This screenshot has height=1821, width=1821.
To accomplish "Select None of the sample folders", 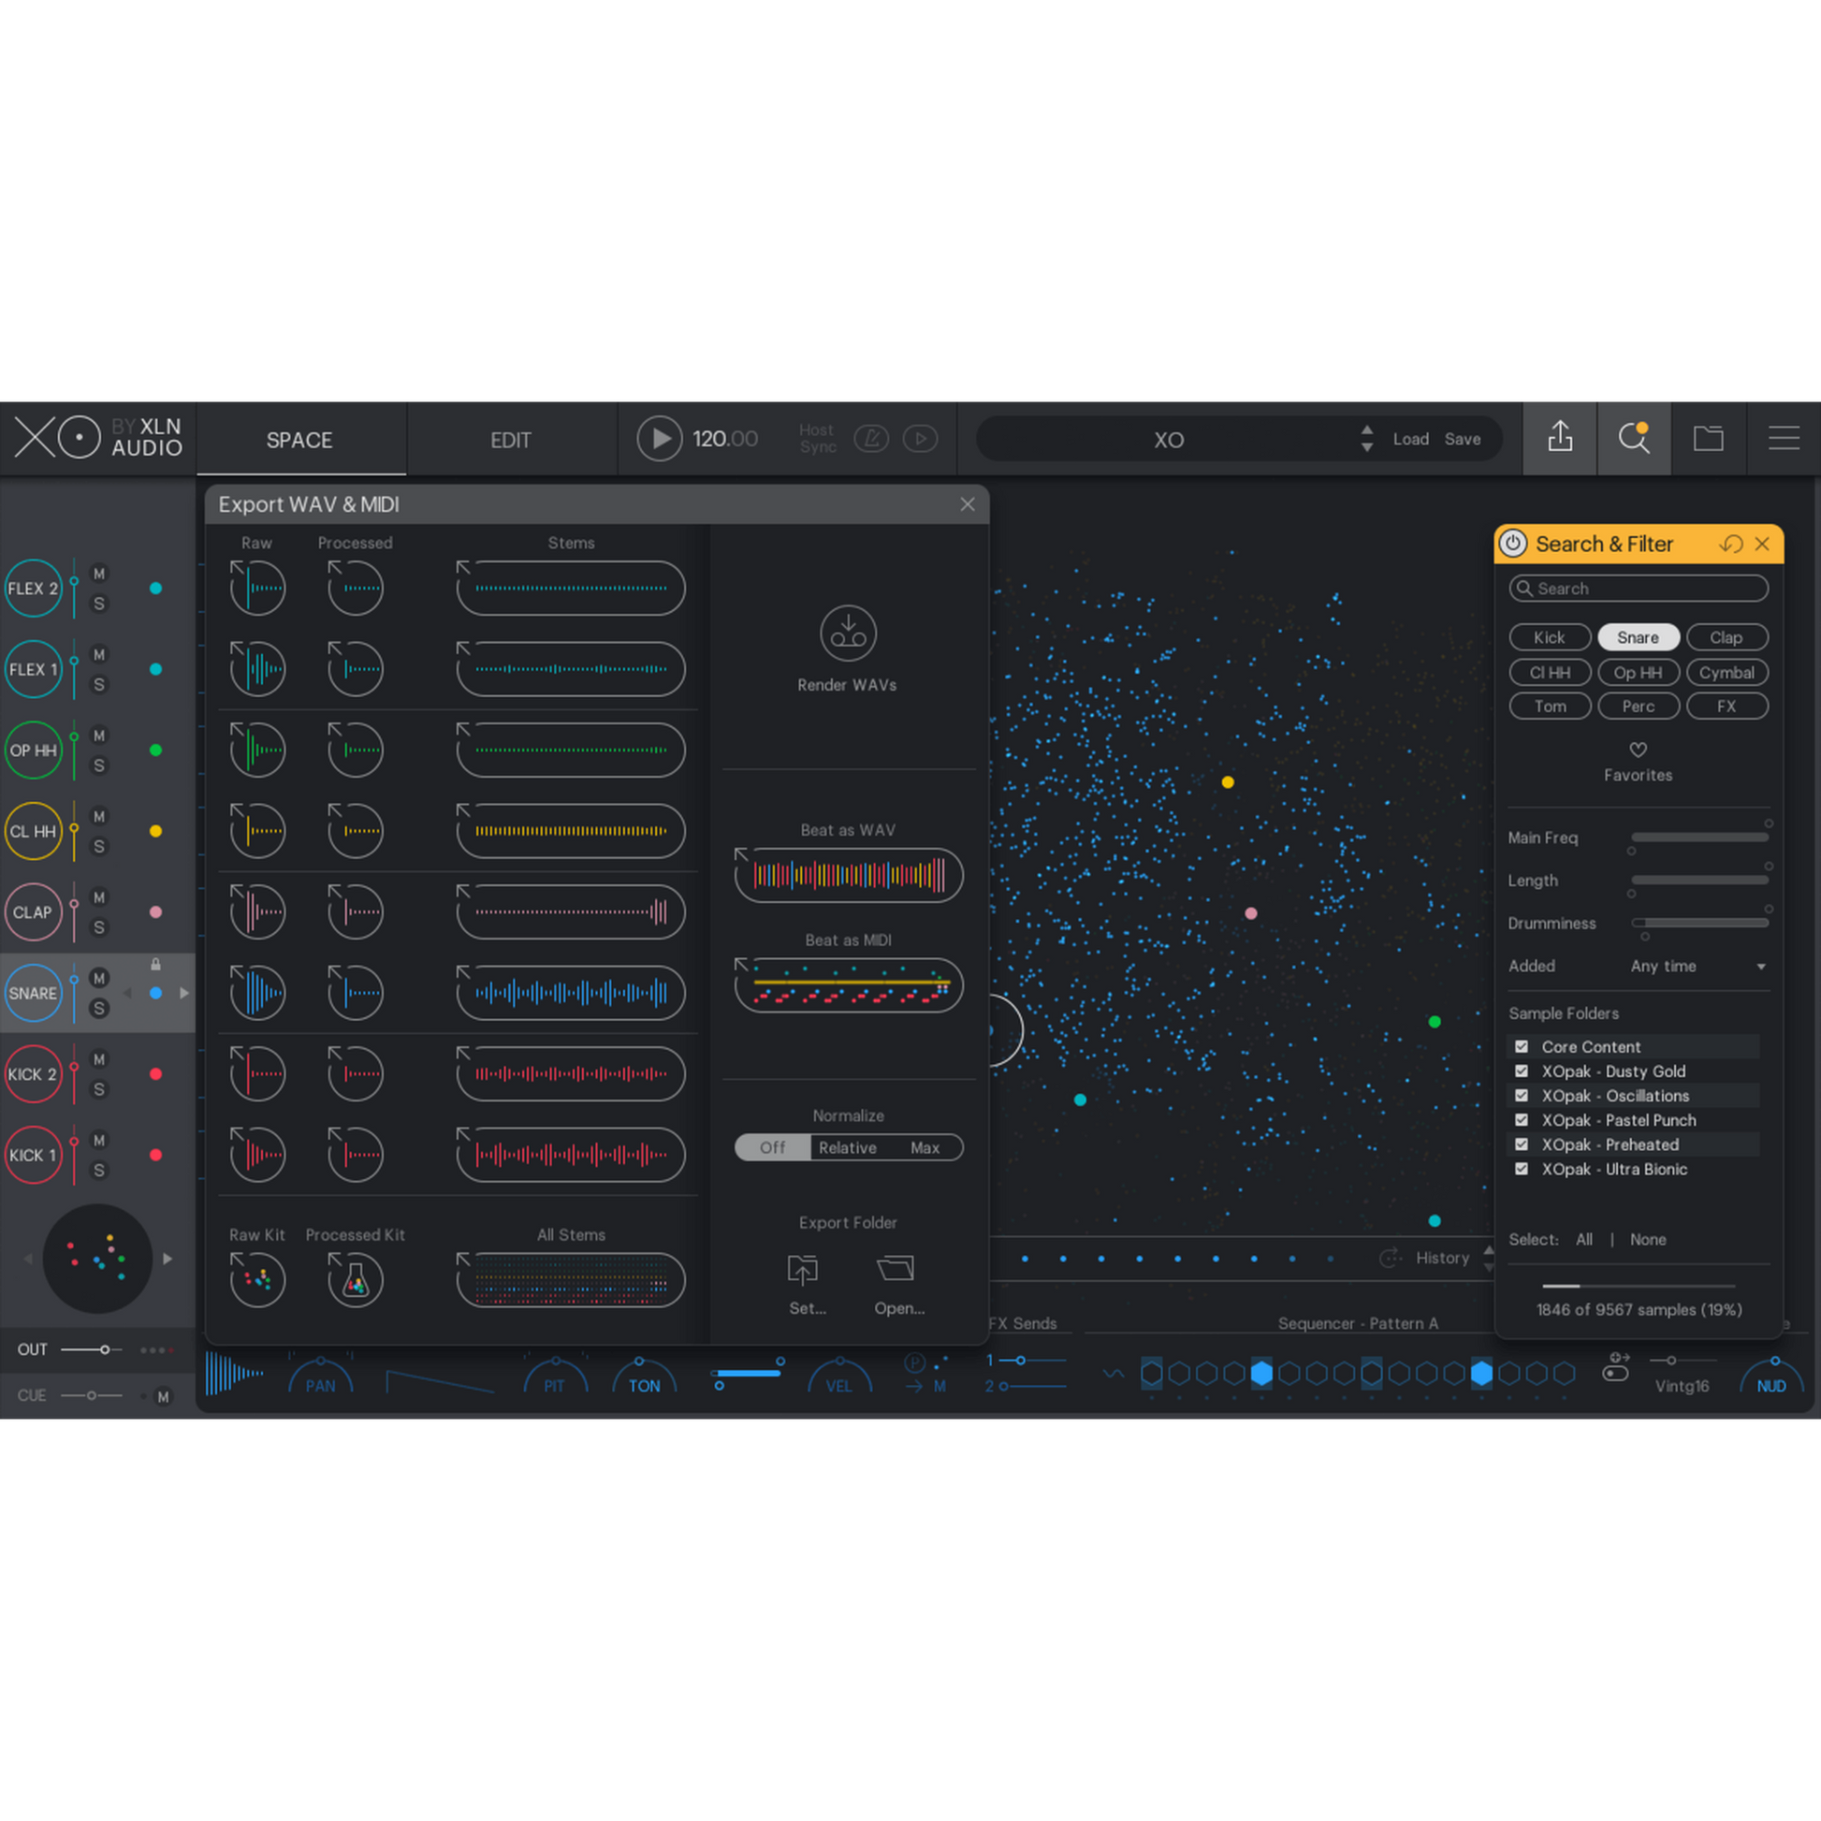I will (x=1648, y=1240).
